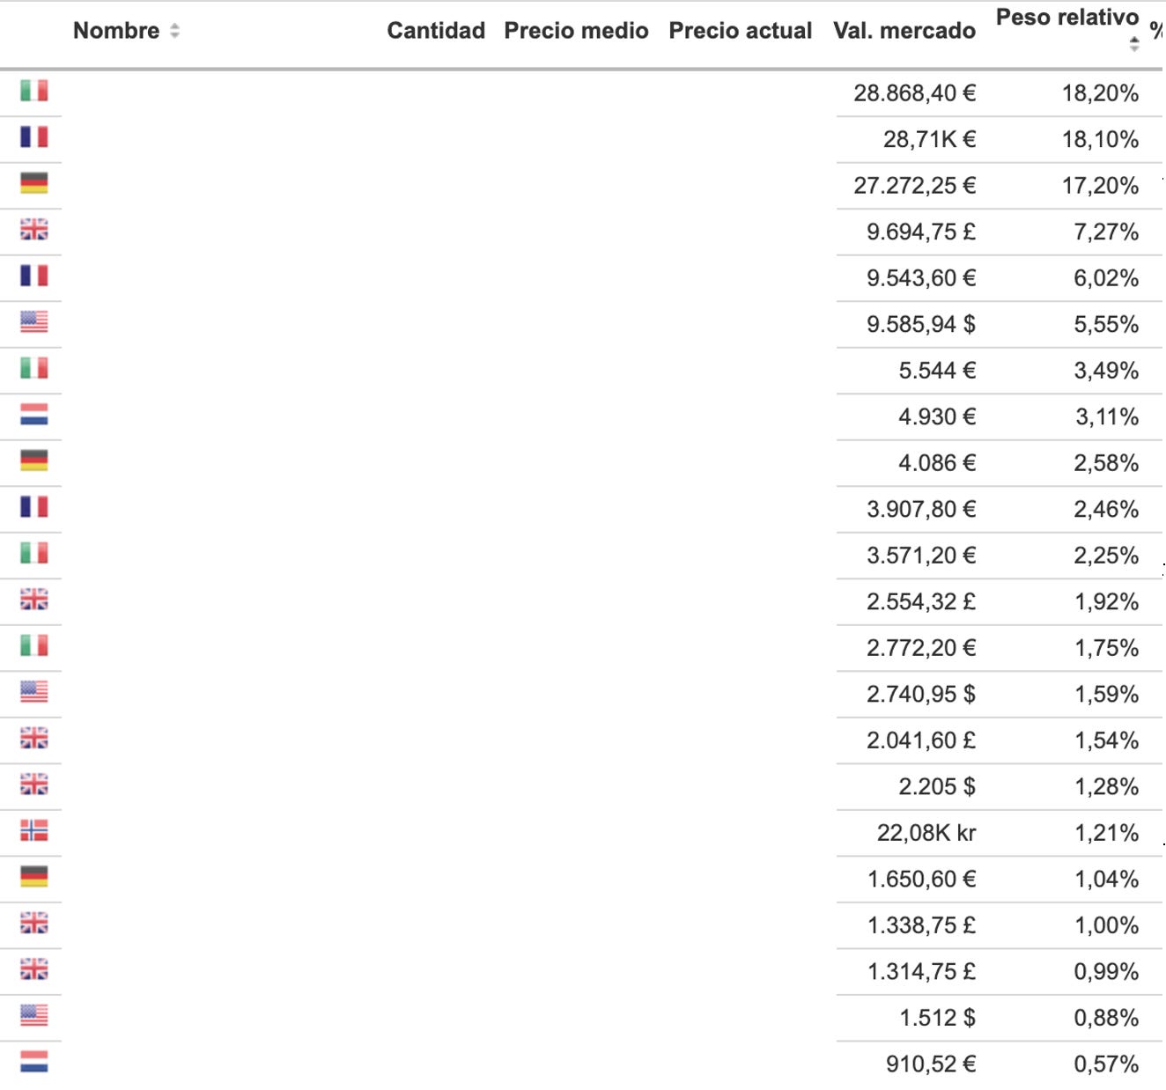Click the UK flag in the 2.205 $ row
Image resolution: width=1166 pixels, height=1090 pixels.
click(x=34, y=784)
